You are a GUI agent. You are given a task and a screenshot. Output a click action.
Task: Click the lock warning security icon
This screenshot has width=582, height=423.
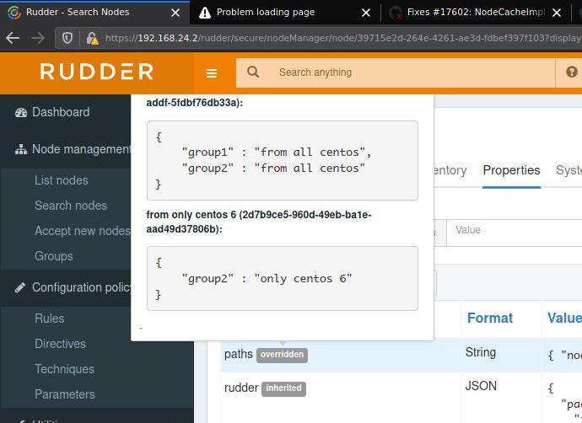click(92, 38)
